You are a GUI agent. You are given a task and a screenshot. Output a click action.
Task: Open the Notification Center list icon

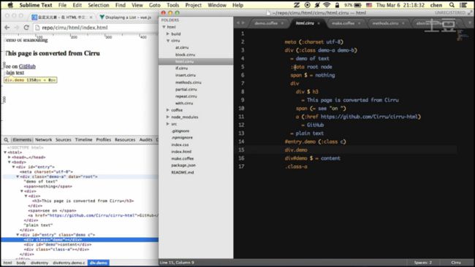(x=463, y=5)
